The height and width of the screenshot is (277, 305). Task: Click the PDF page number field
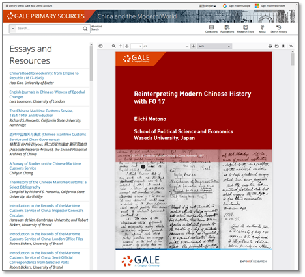[136, 46]
